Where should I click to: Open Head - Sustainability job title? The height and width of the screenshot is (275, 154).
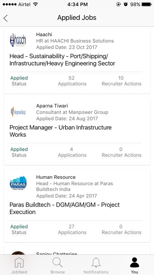(x=62, y=60)
